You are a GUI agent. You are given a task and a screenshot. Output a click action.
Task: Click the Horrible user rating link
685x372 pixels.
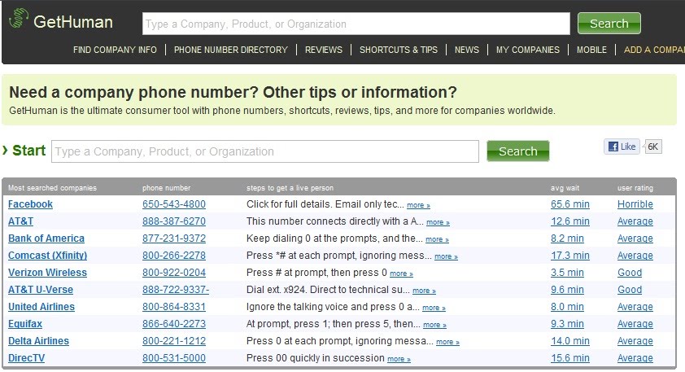coord(635,204)
